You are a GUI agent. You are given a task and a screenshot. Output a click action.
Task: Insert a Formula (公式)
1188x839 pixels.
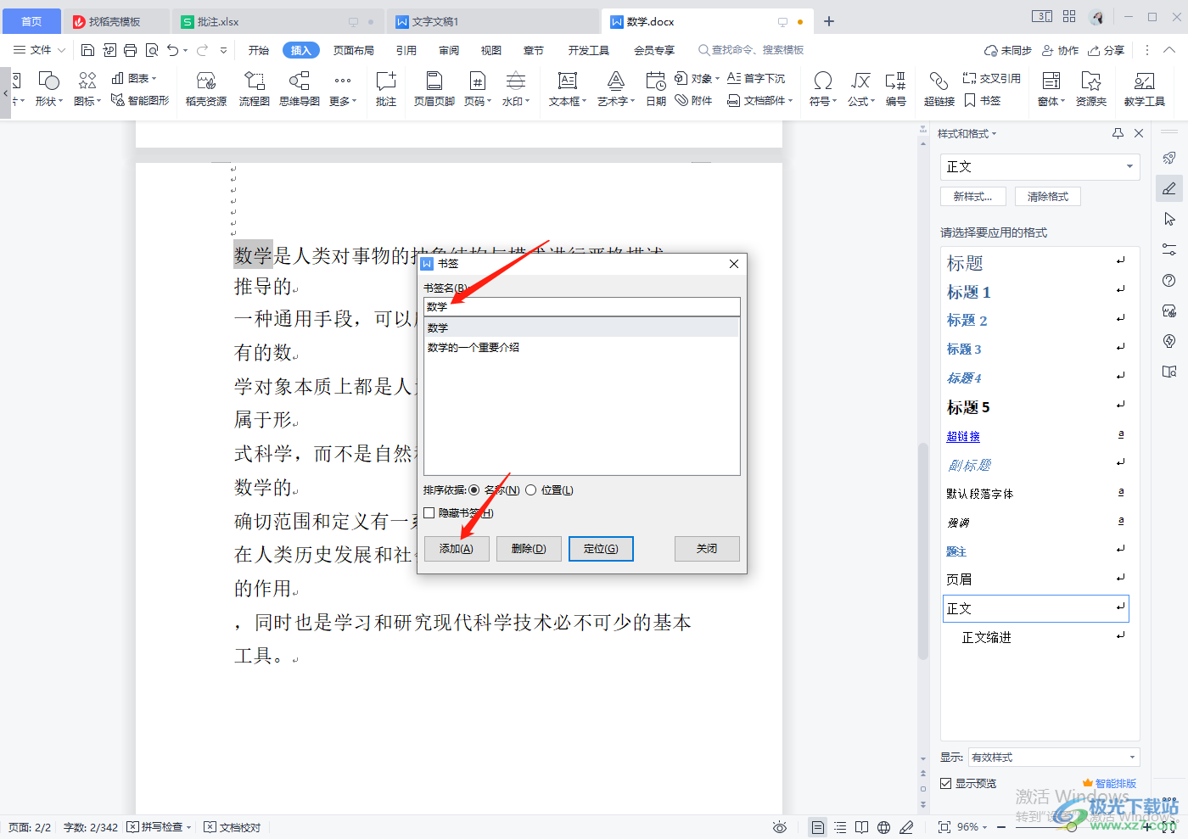pos(860,88)
